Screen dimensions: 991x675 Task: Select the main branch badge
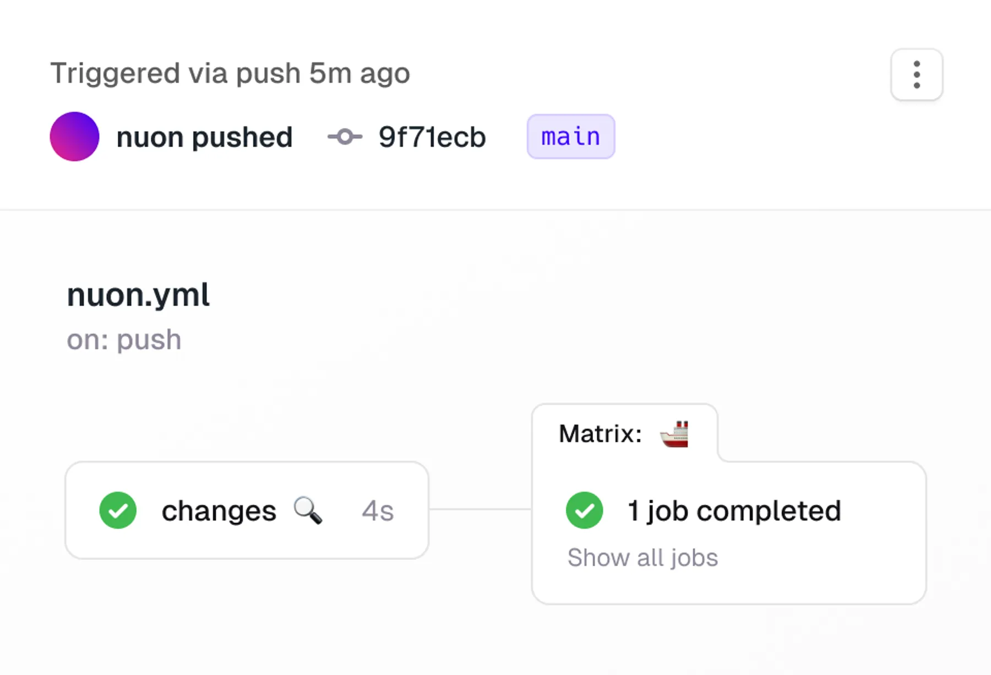(x=571, y=137)
